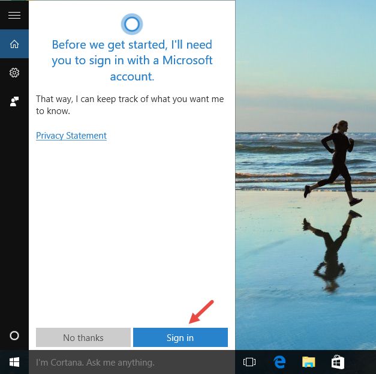Click the Cortana Ask me anything search box

pyautogui.click(x=132, y=362)
